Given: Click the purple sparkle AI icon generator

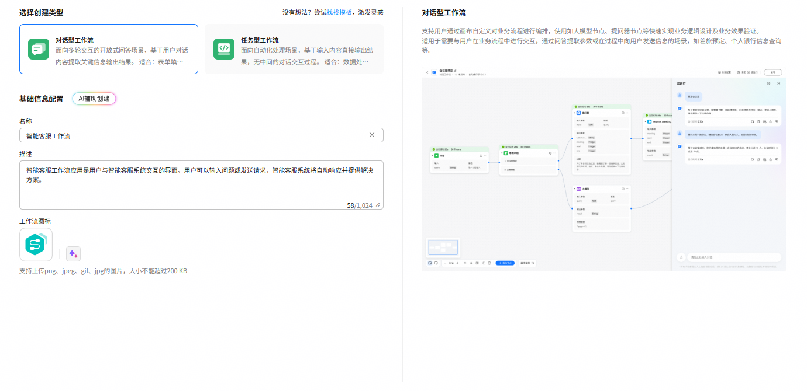Looking at the screenshot, I should tap(73, 253).
